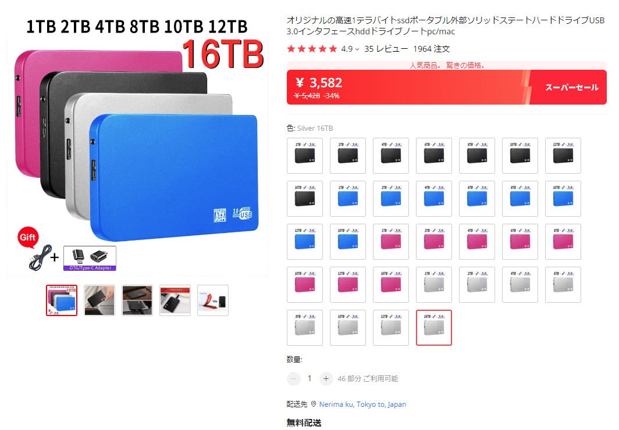Pick the pink 1TB drive variant
This screenshot has width=619, height=430.
click(x=391, y=242)
